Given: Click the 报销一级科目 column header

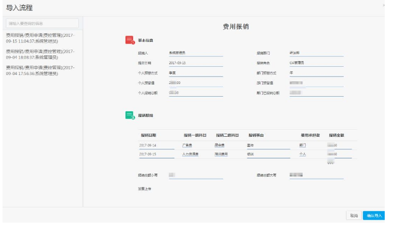Looking at the screenshot, I should point(195,135).
